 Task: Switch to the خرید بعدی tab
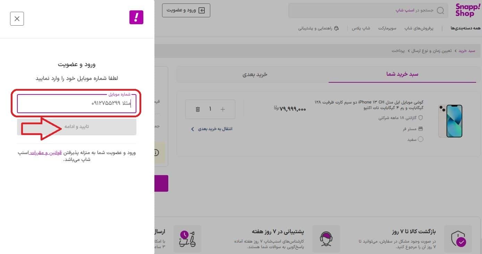(x=255, y=74)
